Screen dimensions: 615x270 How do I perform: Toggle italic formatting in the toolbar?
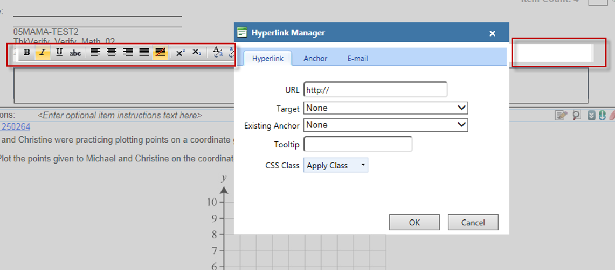coord(43,52)
